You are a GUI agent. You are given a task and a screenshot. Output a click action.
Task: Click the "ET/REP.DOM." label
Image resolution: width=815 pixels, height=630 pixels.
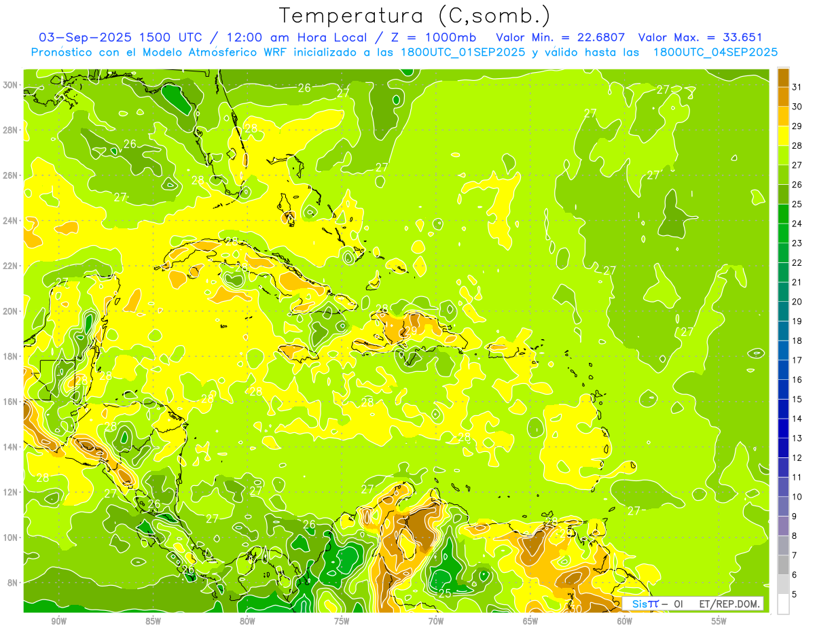coord(729,603)
